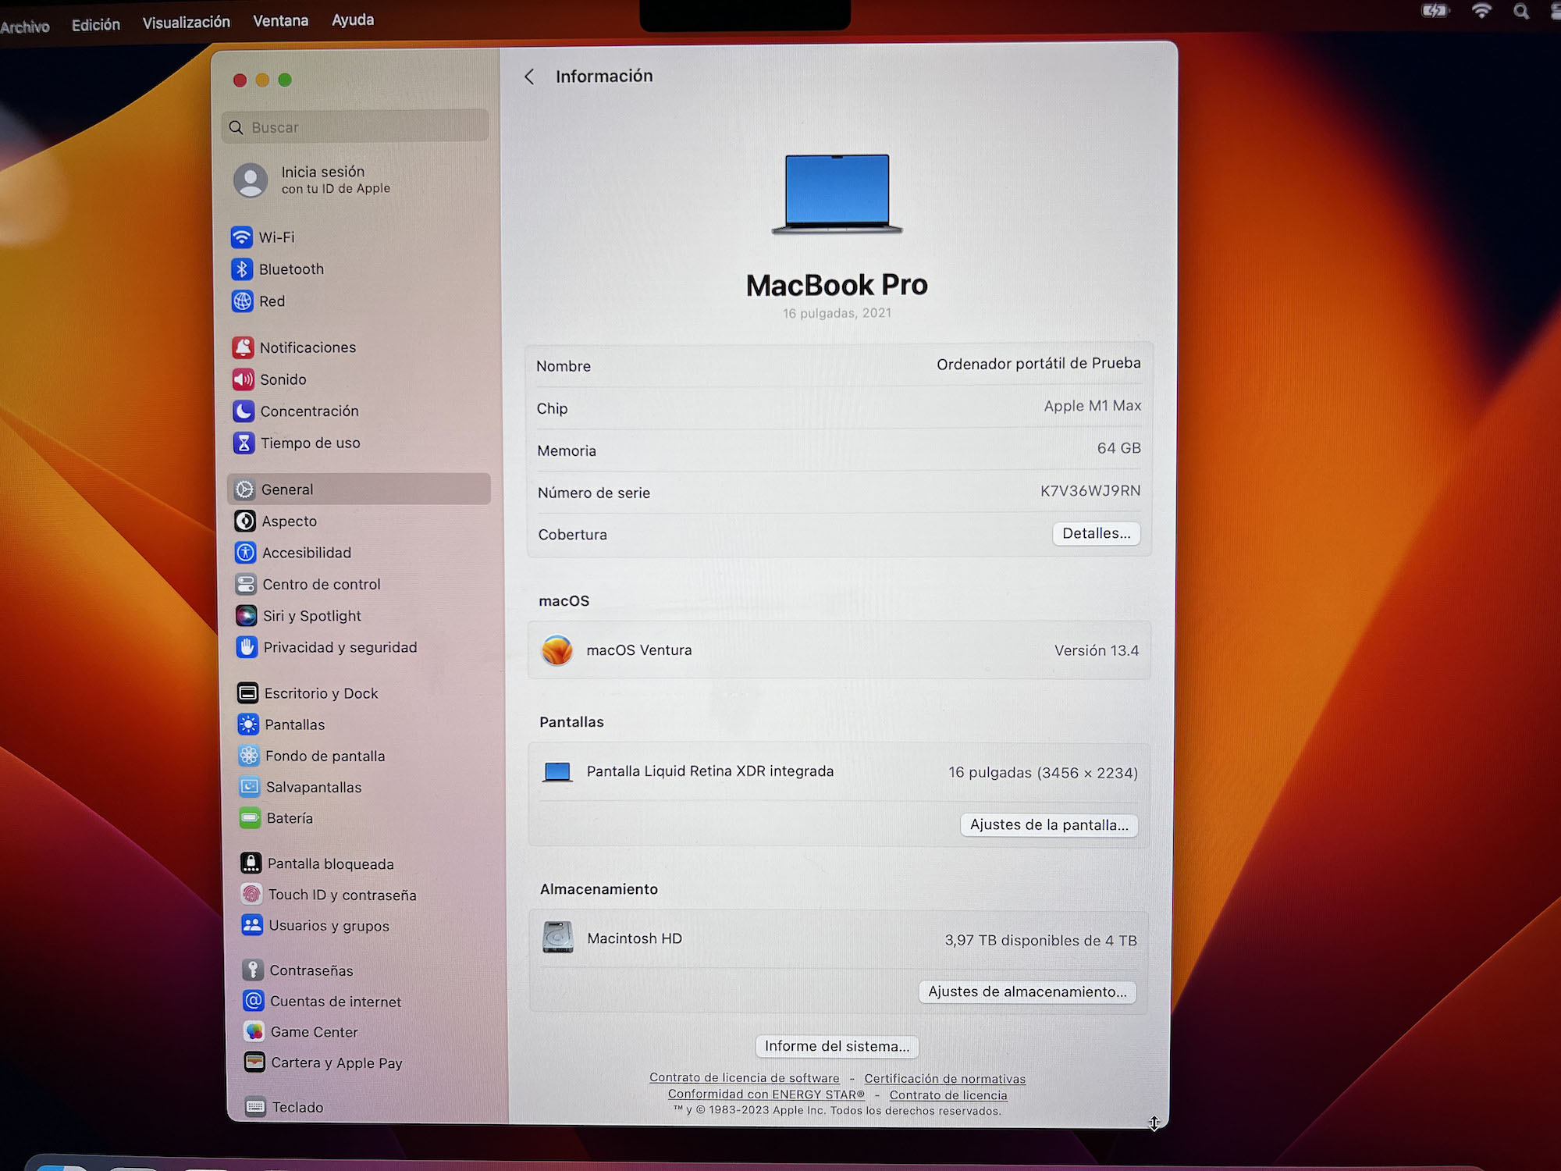This screenshot has height=1171, width=1561.
Task: Click the Apple M1 Max chip value
Action: tap(1093, 406)
